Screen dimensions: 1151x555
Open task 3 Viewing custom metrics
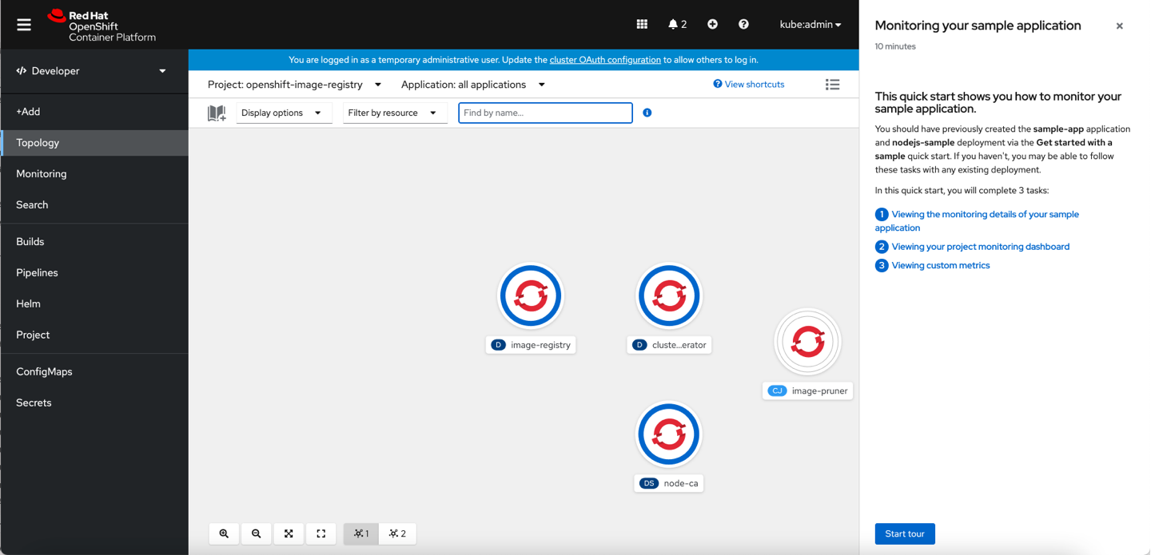click(x=932, y=266)
